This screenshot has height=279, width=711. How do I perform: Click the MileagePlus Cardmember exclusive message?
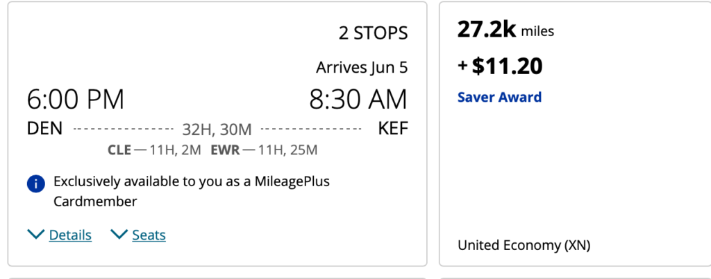(192, 191)
